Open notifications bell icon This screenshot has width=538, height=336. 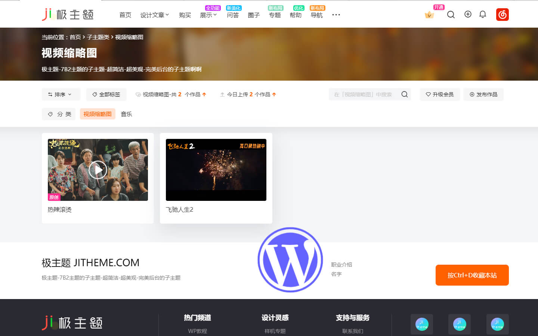coord(483,15)
